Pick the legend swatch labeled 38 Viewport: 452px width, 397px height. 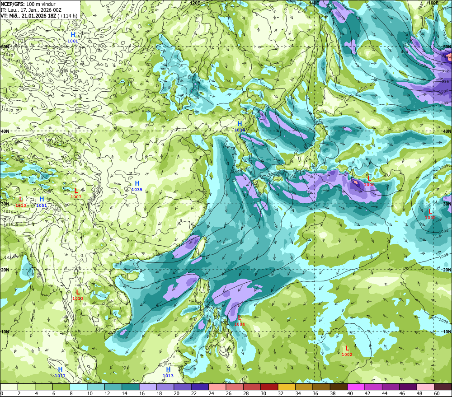(339, 387)
